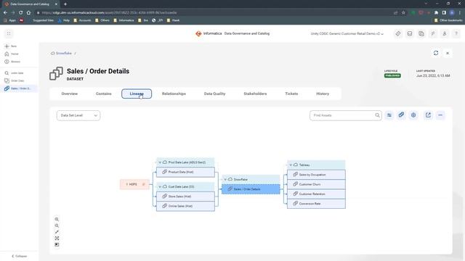465x261 pixels.
Task: Open the organization selector dropdown in header
Action: tap(347, 34)
